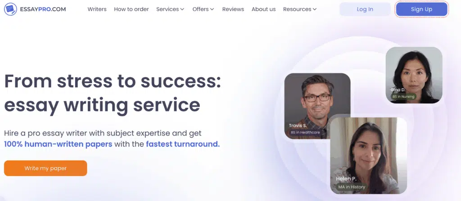Open Gina D. writer photo card
The height and width of the screenshot is (201, 461).
coord(414,75)
